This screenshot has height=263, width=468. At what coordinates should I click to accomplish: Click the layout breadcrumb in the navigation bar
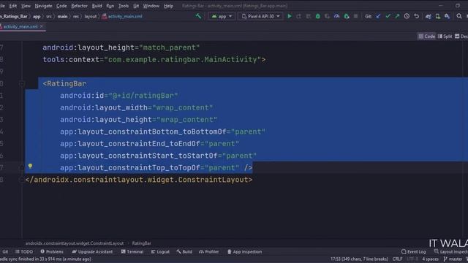coord(90,16)
